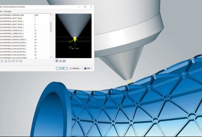Screen dimensions: 202x137
Task: Select the AM_PERIPHERAL_GAS_FLOW_CENTRAL row
Action: [25, 58]
